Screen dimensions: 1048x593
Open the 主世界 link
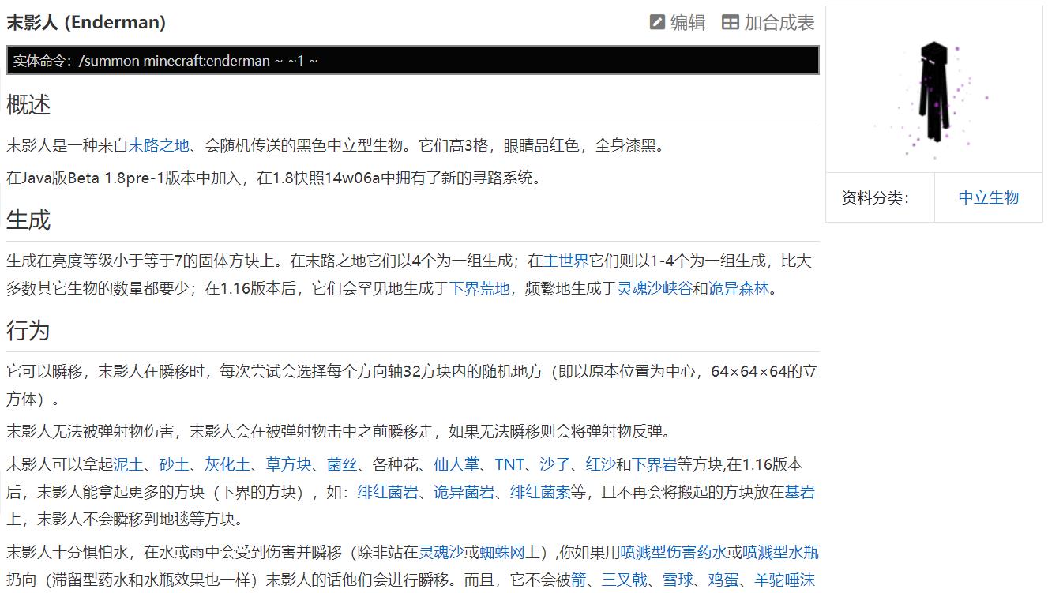tap(565, 261)
